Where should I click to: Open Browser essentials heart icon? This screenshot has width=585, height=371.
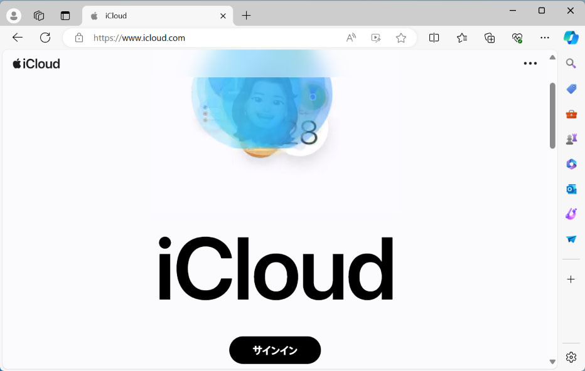(517, 38)
